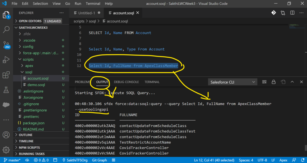Maximize the panel with the up chevron

coord(293,82)
